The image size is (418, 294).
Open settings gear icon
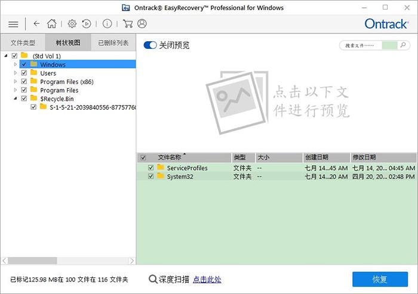point(72,24)
